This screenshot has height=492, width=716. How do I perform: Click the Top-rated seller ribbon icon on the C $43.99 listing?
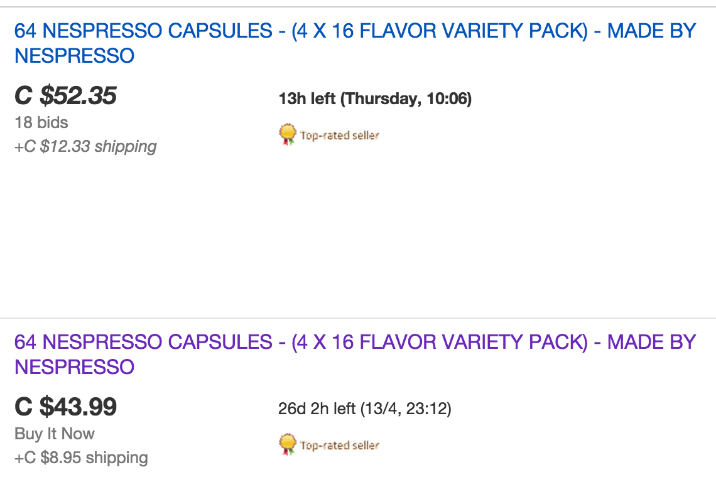tap(287, 444)
